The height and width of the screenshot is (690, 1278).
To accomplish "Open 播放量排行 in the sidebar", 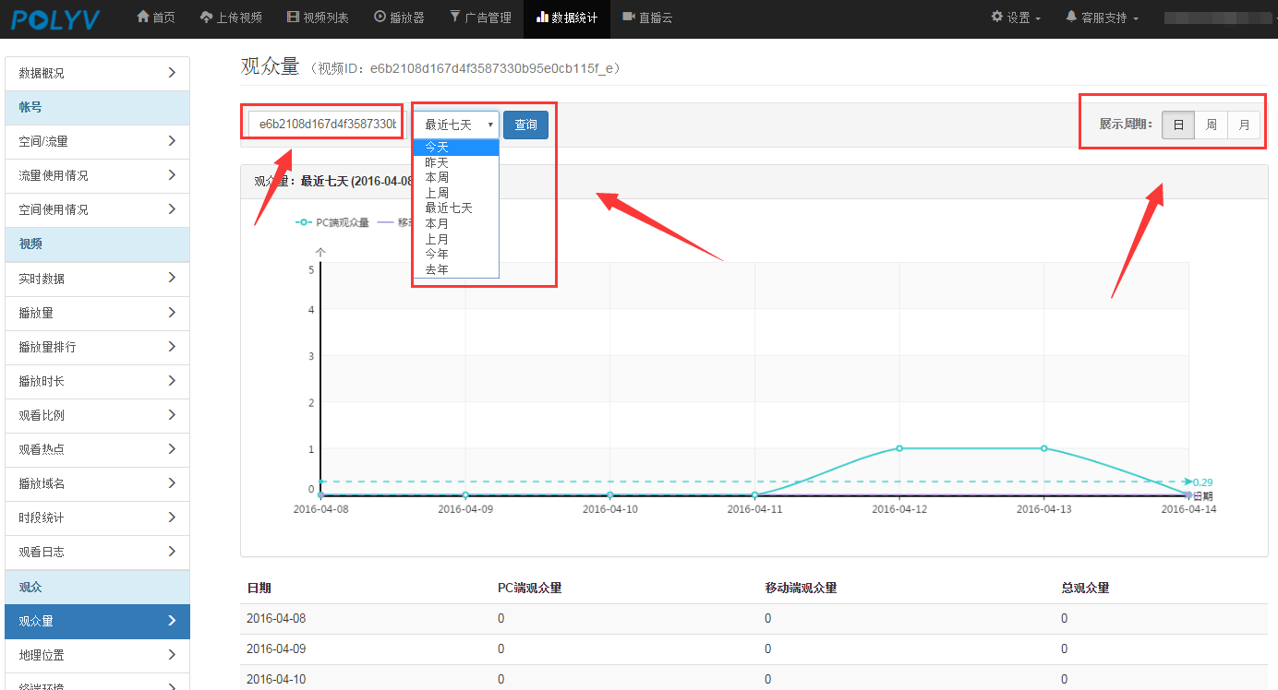I will pyautogui.click(x=97, y=347).
